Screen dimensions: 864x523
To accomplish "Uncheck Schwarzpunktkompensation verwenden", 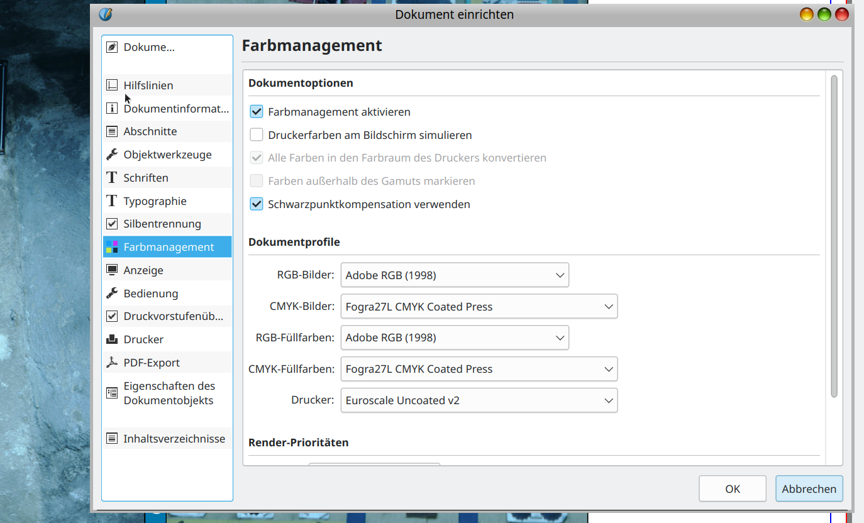I will tap(257, 204).
